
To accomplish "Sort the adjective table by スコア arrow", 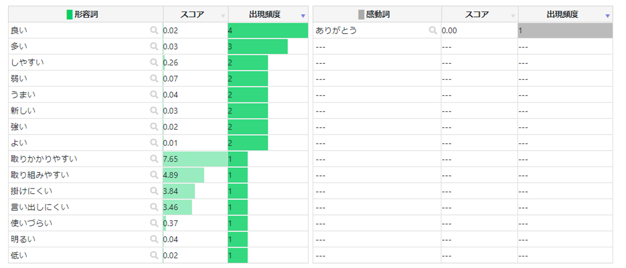I will point(223,16).
